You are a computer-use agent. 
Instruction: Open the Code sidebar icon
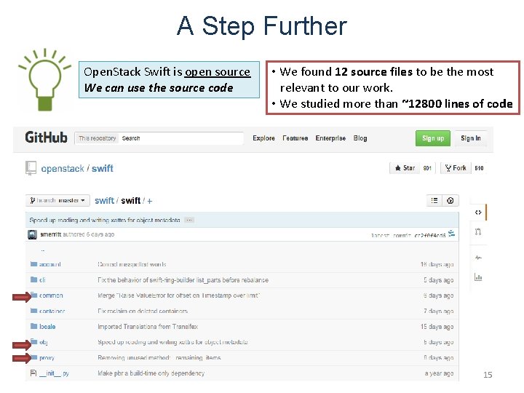click(x=478, y=213)
